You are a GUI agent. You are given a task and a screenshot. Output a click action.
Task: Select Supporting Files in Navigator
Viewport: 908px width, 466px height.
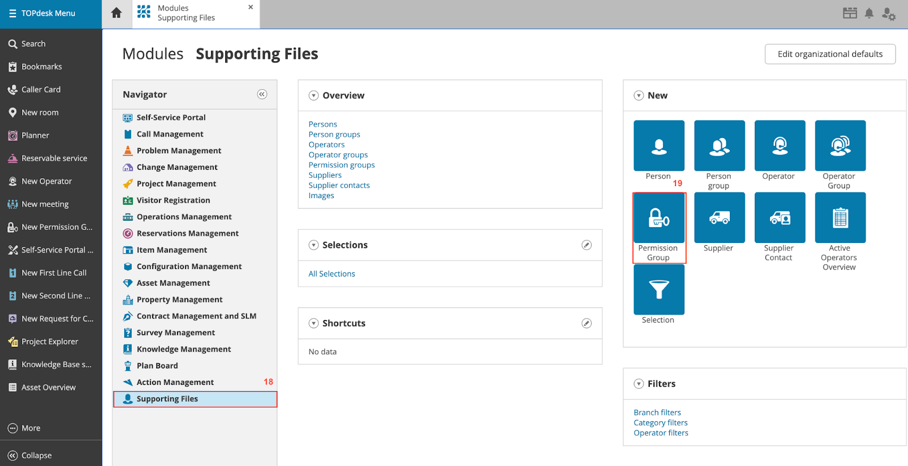pos(195,399)
